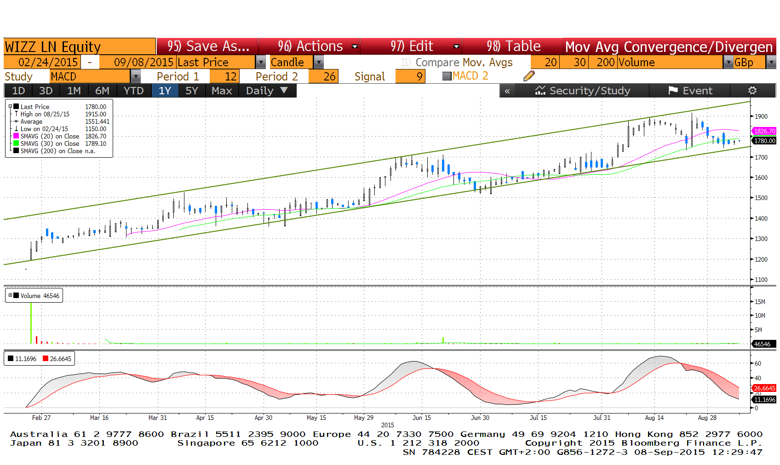Open chart settings gear icon

click(752, 91)
